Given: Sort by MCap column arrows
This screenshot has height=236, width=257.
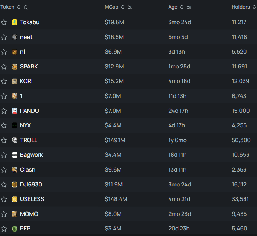Looking at the screenshot, I should pyautogui.click(x=123, y=7).
